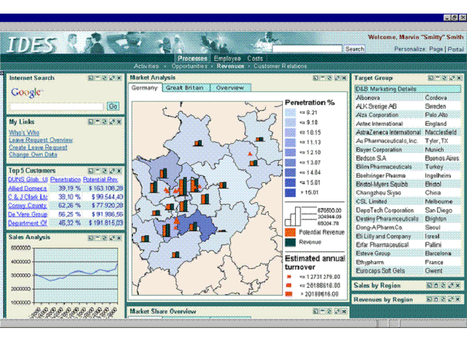Refresh the Target Group panel

pyautogui.click(x=445, y=78)
